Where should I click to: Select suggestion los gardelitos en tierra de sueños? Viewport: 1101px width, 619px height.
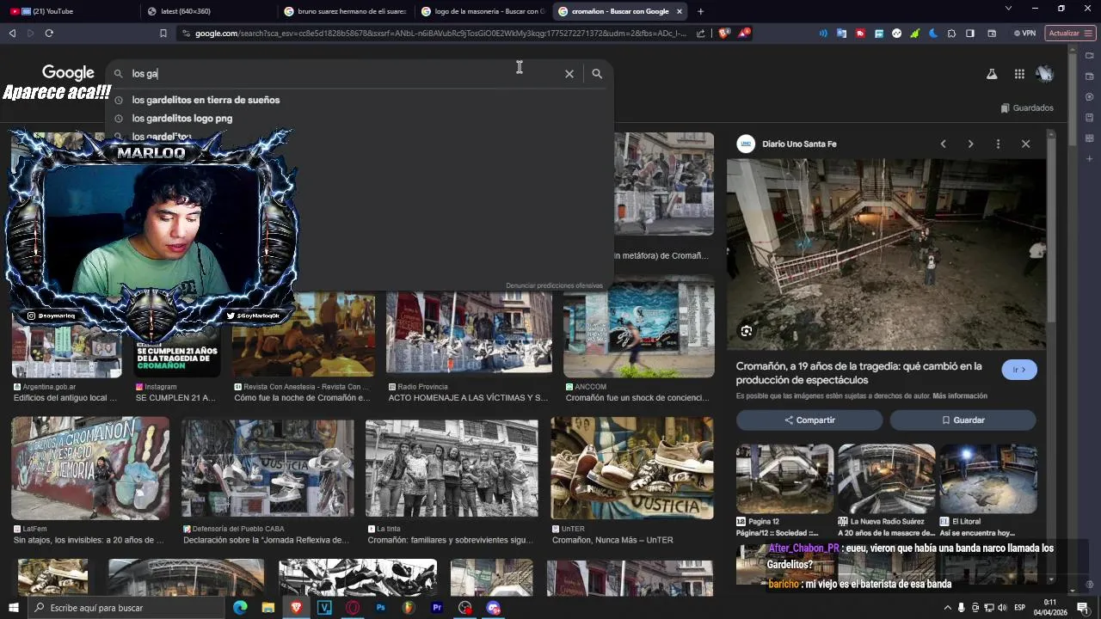pyautogui.click(x=206, y=100)
